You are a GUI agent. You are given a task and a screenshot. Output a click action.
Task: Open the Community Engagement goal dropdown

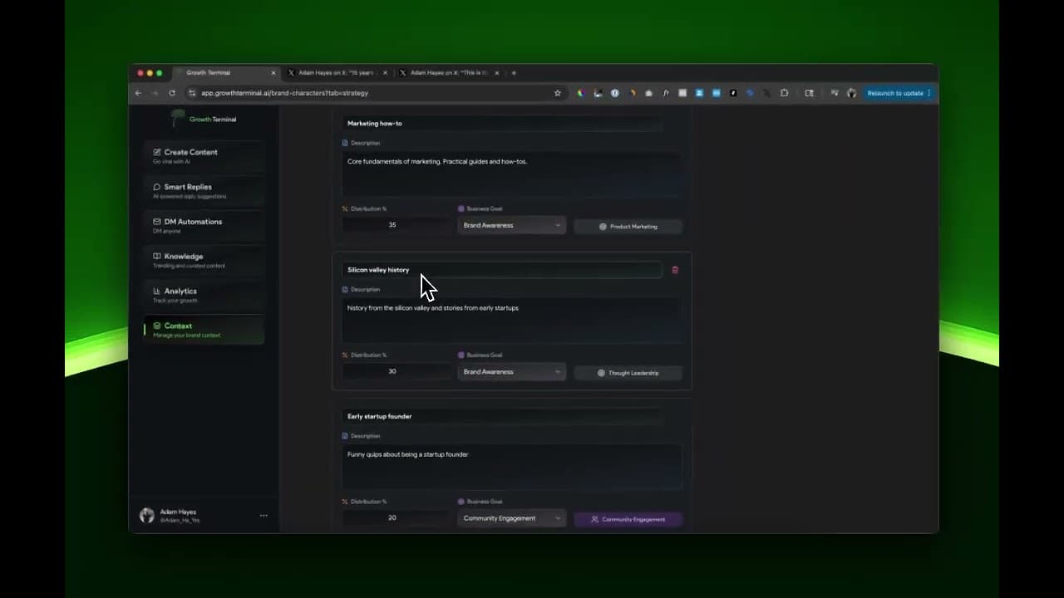511,518
